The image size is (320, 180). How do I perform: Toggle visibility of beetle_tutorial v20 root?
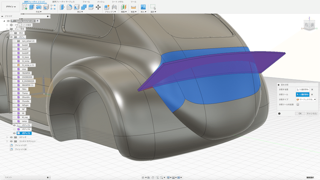pyautogui.click(x=8, y=21)
